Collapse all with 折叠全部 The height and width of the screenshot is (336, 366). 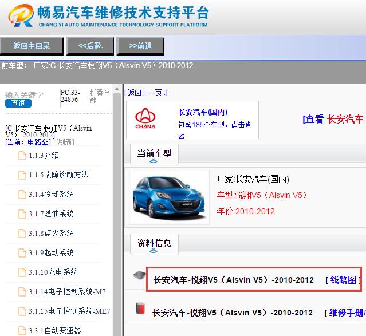pos(100,96)
